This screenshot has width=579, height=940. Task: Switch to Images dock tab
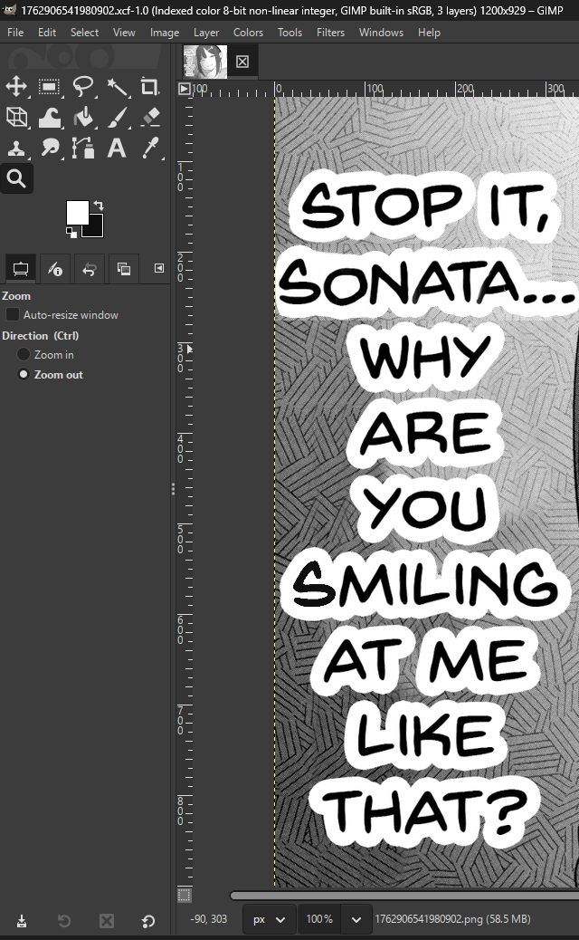(124, 269)
